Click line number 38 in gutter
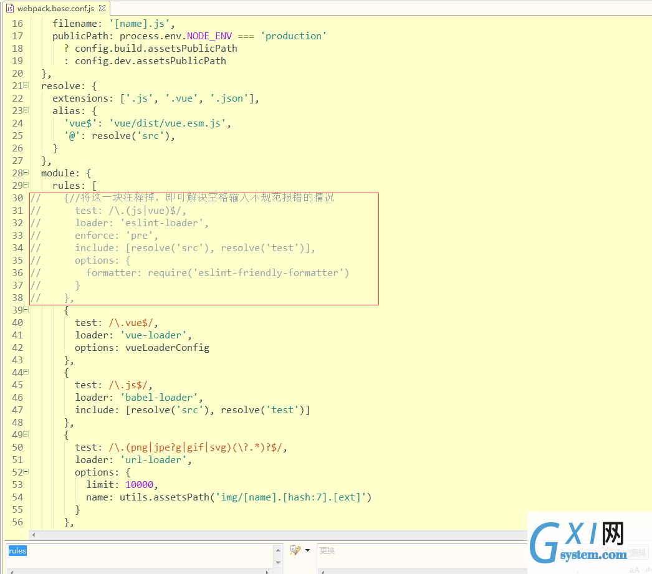Image resolution: width=652 pixels, height=574 pixels. click(x=17, y=298)
